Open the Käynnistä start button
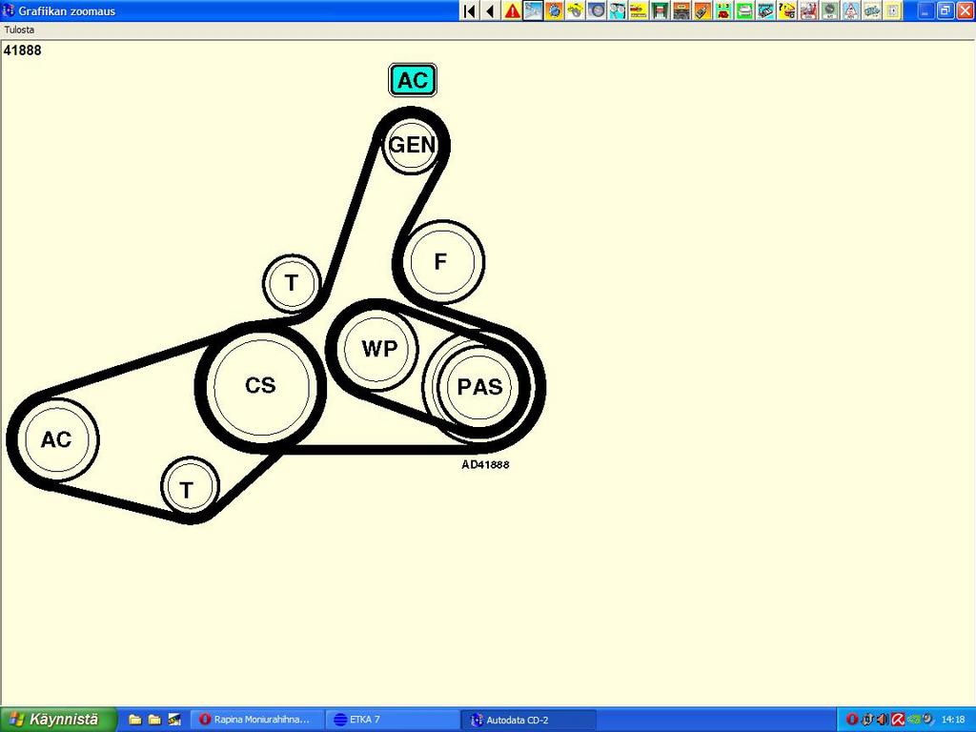Viewport: 976px width, 732px height. 57,720
